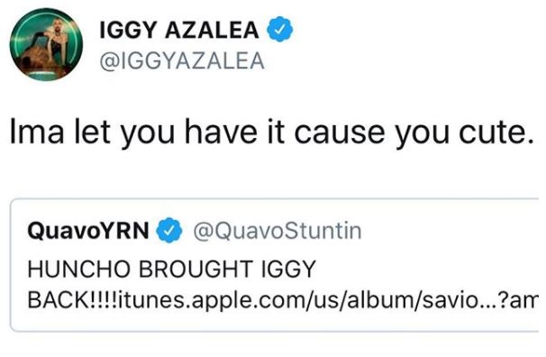Open the @IGGYAZALEA handle
Viewport: 546px width, 357px height.
182,61
